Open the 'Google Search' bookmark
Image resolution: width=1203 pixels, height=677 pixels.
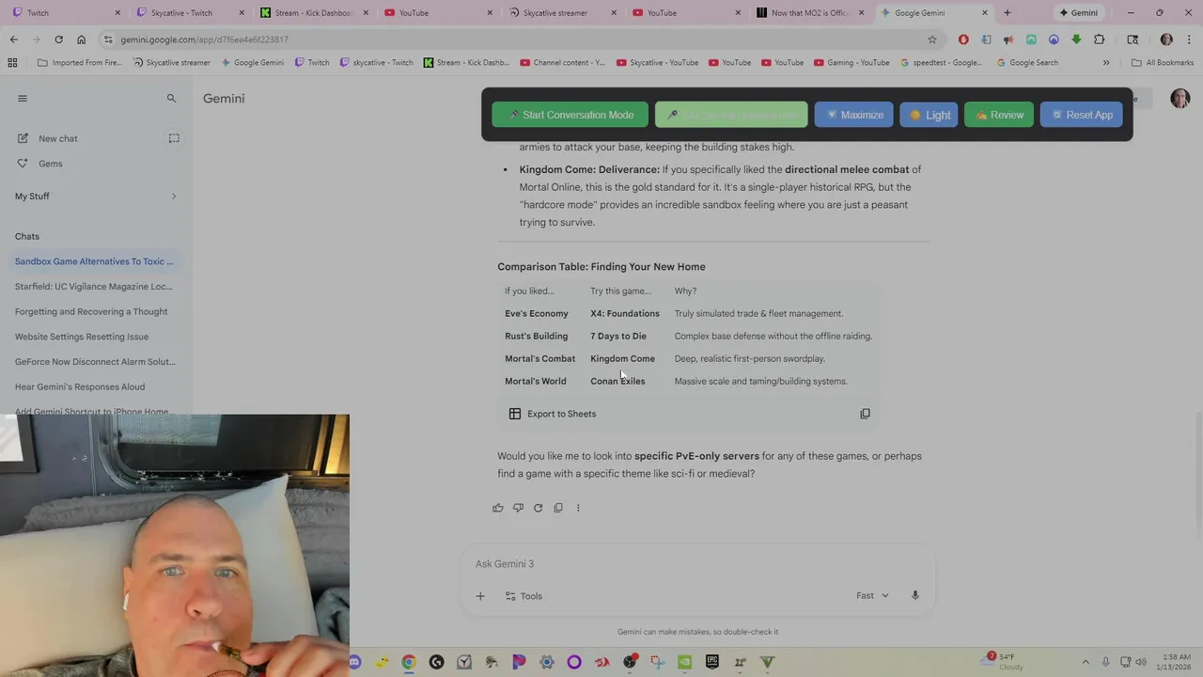[1027, 63]
